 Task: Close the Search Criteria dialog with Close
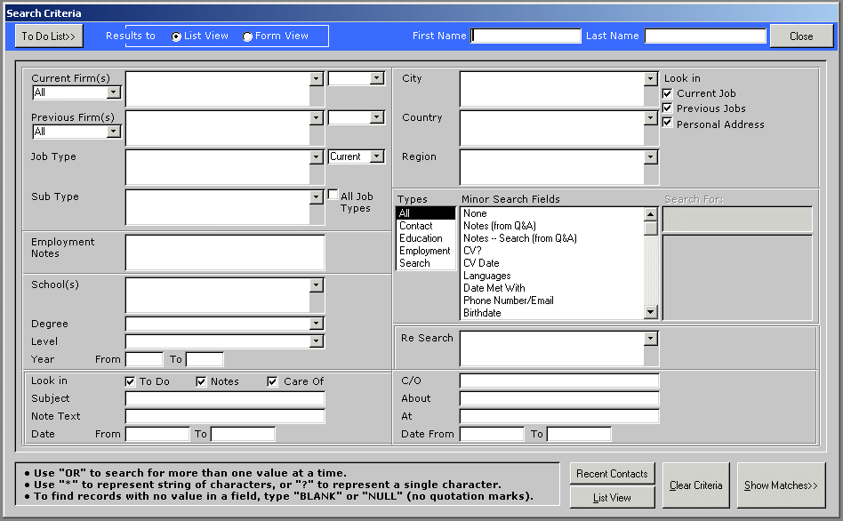[x=801, y=36]
